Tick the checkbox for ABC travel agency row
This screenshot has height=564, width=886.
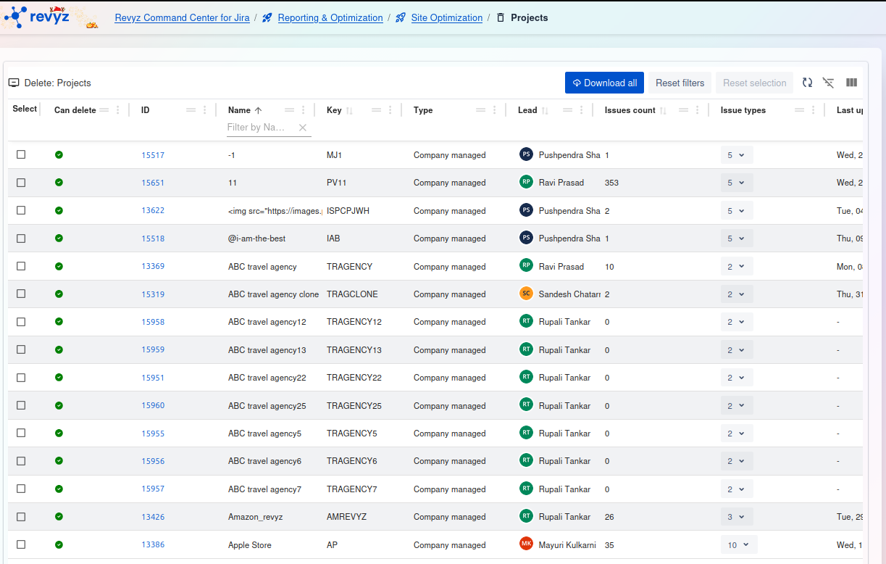[x=21, y=266]
